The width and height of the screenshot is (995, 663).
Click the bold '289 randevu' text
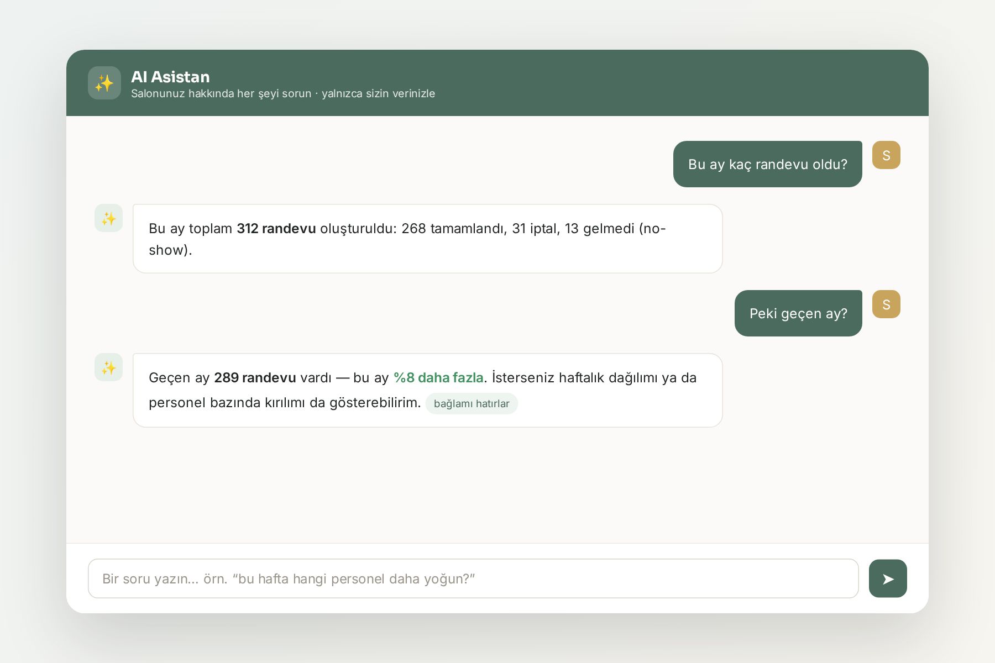[x=255, y=378]
